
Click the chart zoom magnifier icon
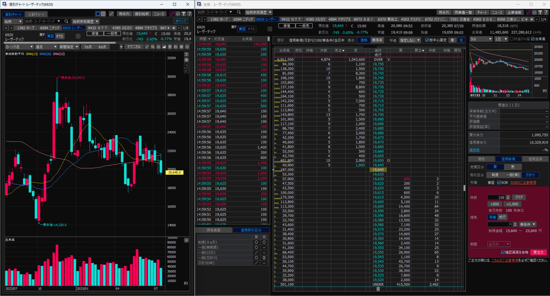coord(153,47)
